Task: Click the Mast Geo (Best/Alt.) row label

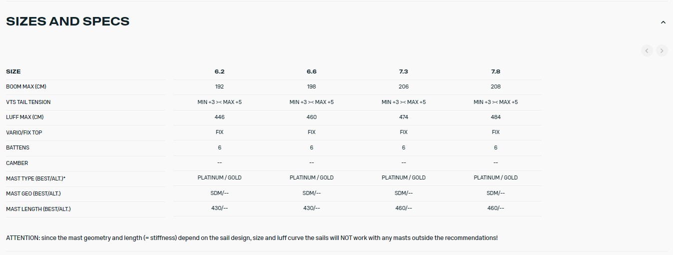Action: click(x=33, y=193)
